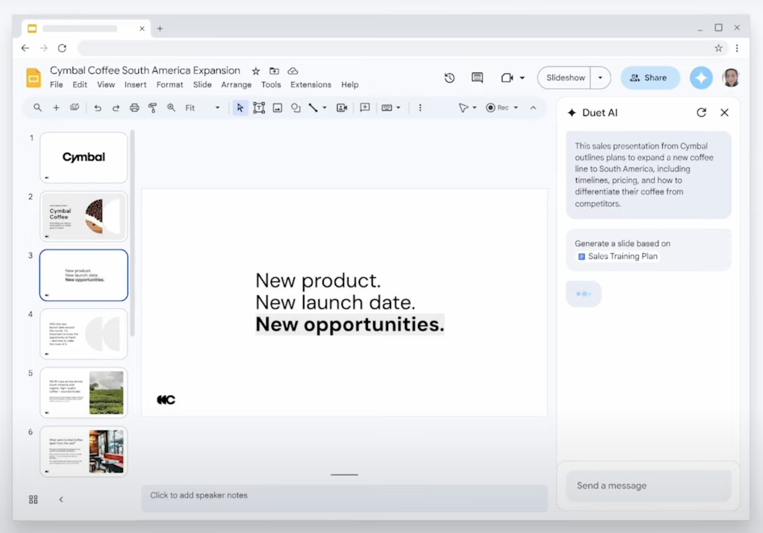Expand the line tool dropdown arrow
Image resolution: width=763 pixels, height=533 pixels.
click(325, 108)
